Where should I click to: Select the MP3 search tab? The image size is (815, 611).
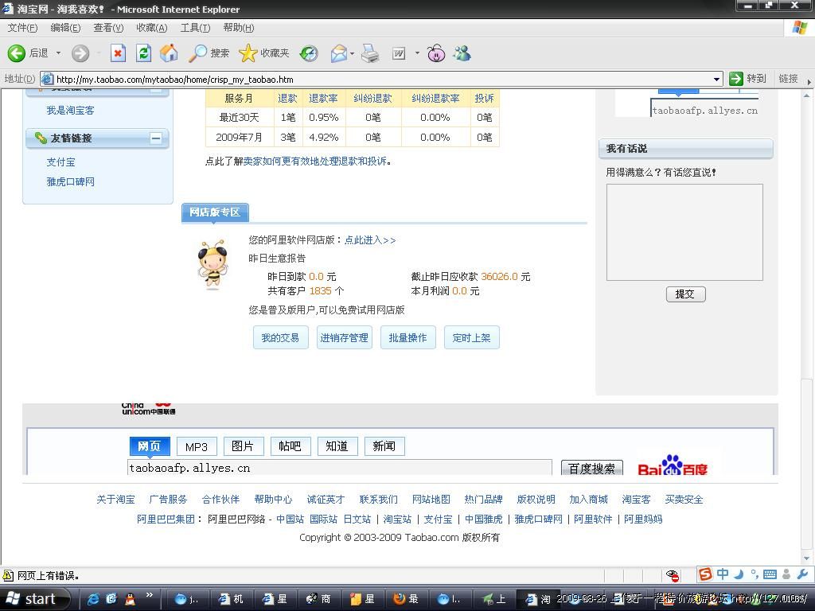point(196,446)
